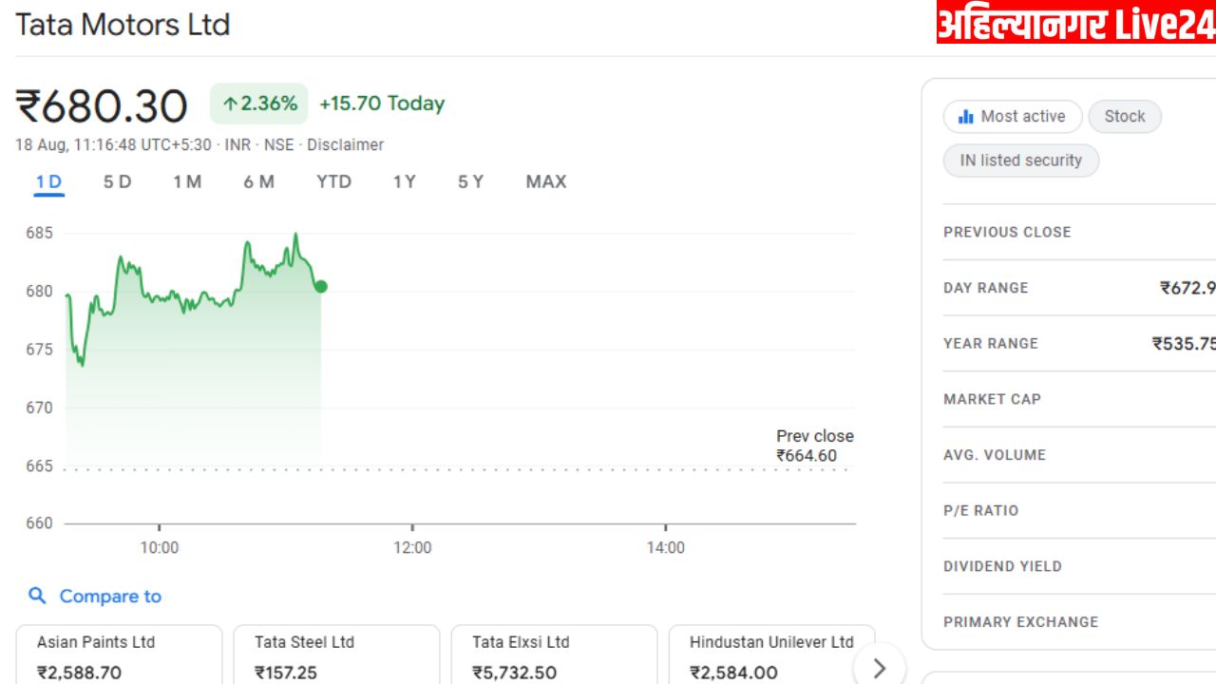Switch to the 1M chart range
This screenshot has width=1216, height=684.
pos(187,181)
